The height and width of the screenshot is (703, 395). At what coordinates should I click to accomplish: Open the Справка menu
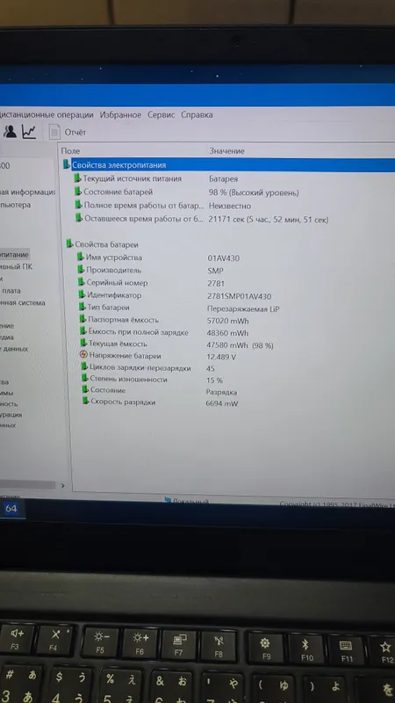(x=197, y=115)
